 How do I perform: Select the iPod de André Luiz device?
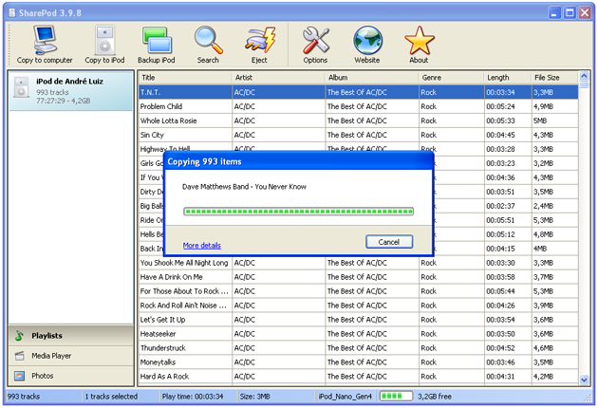tap(71, 91)
